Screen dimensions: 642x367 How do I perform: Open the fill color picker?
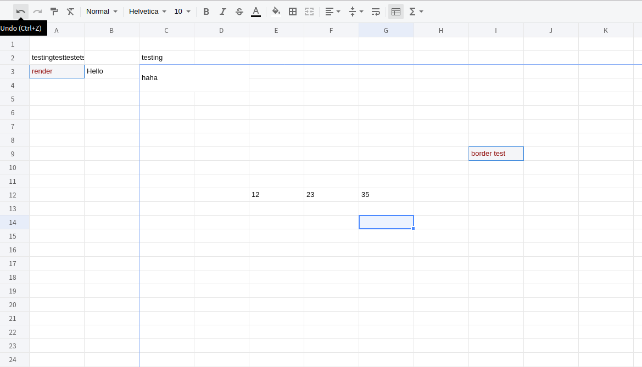(x=276, y=11)
